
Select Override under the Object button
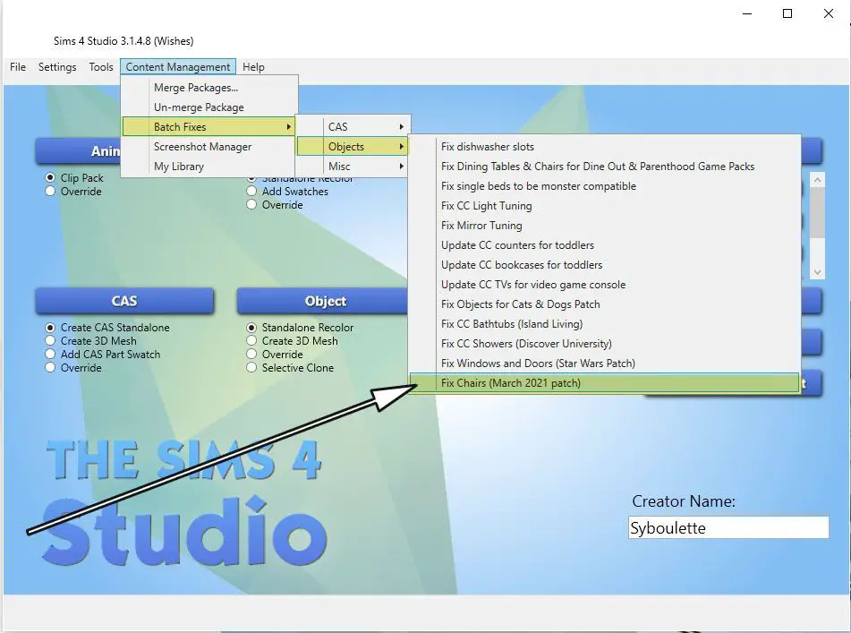pyautogui.click(x=251, y=354)
